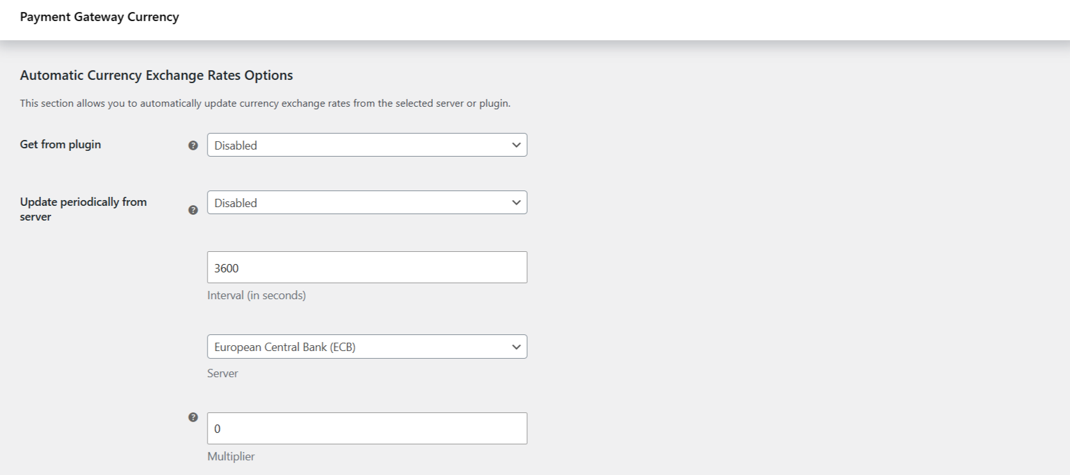Click the Interval field showing 3600

(367, 267)
